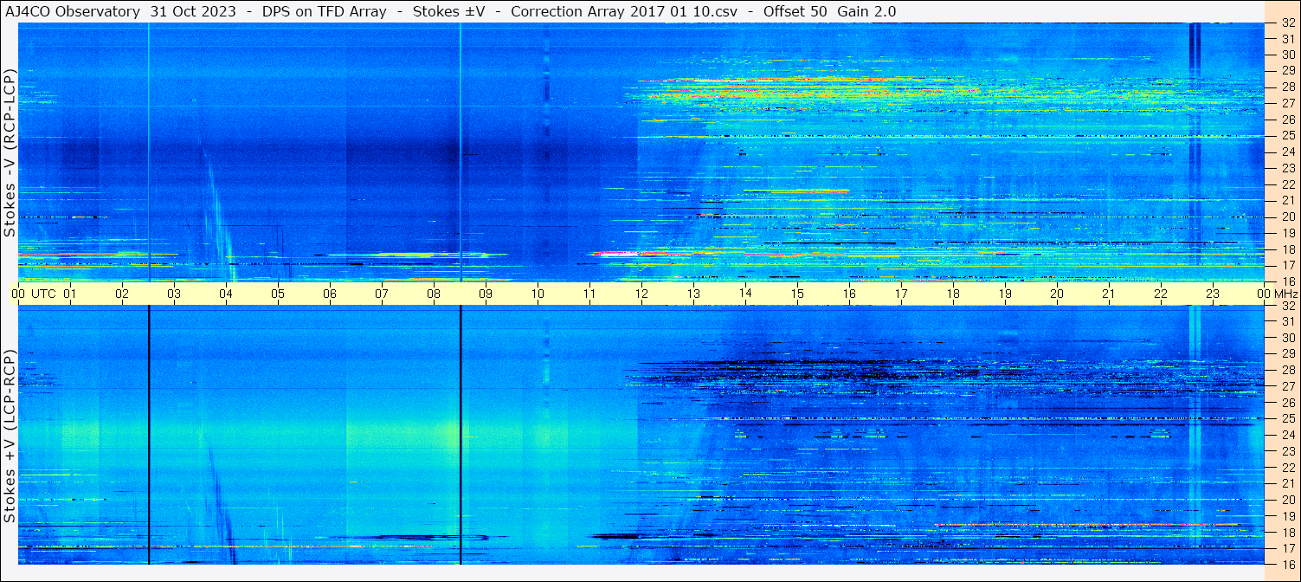Click 16 MHz label of upper Stokes -V panel

1287,281
